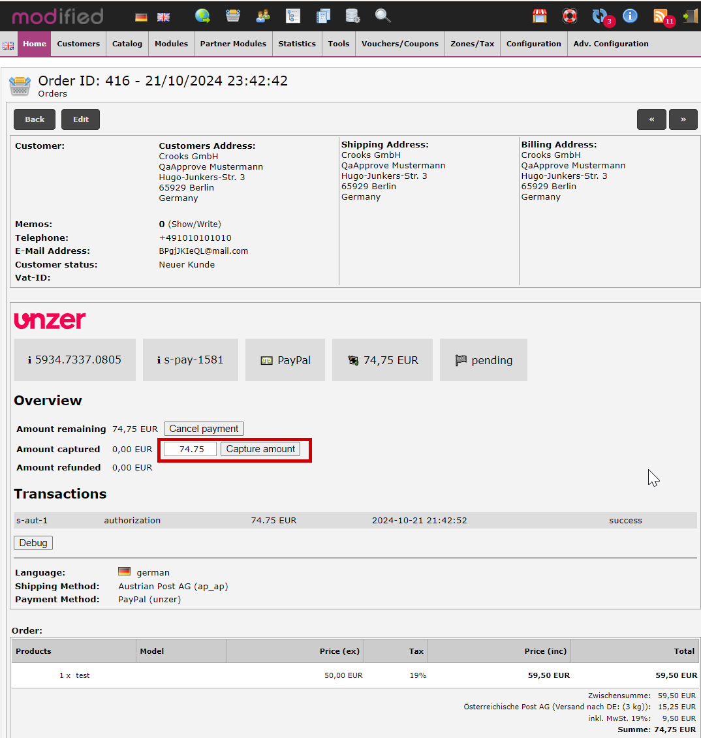Open the checklist icon in header
701x738 pixels.
pyautogui.click(x=293, y=16)
